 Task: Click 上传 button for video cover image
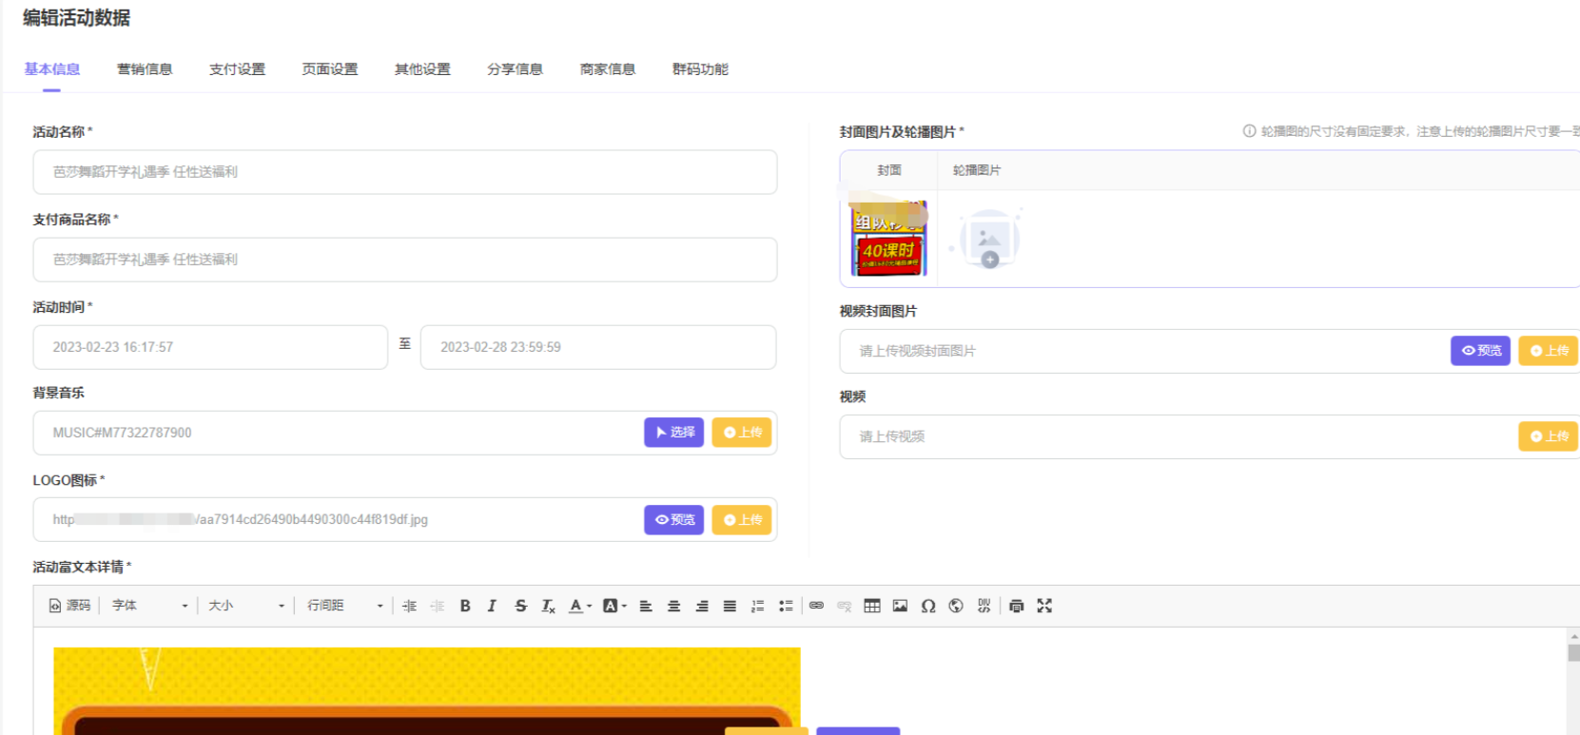1549,351
